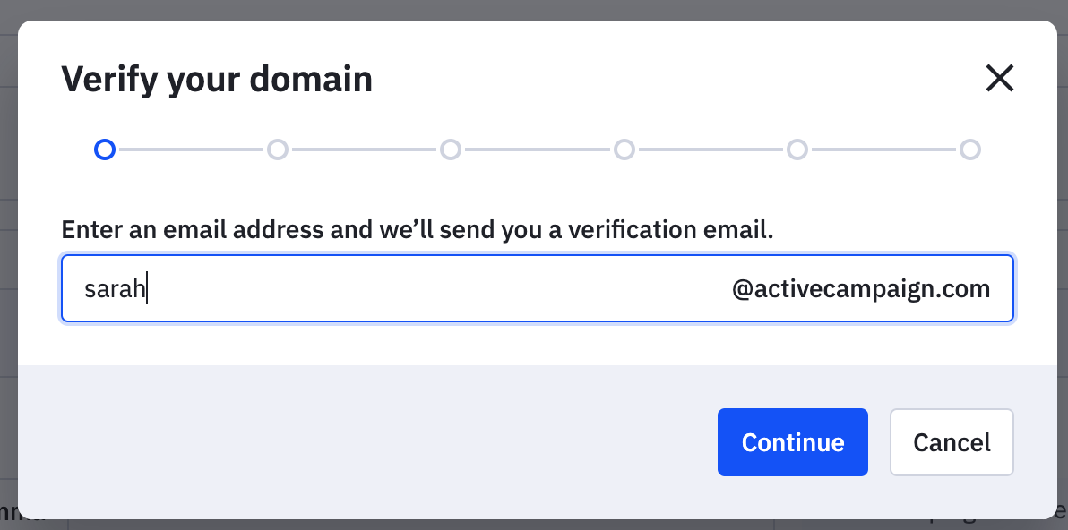Select the final step indicator circle
Image resolution: width=1068 pixels, height=530 pixels.
coord(970,150)
